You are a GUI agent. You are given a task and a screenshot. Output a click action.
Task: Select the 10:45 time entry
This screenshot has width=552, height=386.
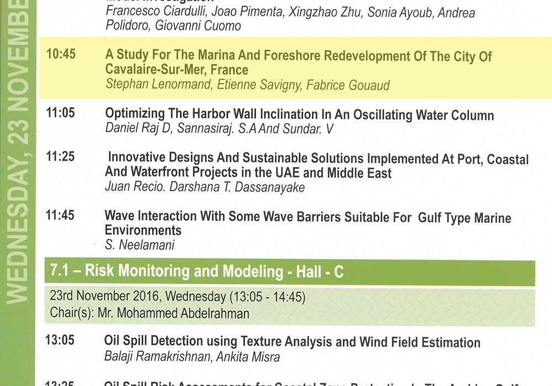[x=61, y=54]
